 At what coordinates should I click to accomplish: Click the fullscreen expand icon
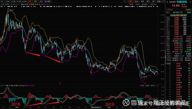pyautogui.click(x=163, y=2)
